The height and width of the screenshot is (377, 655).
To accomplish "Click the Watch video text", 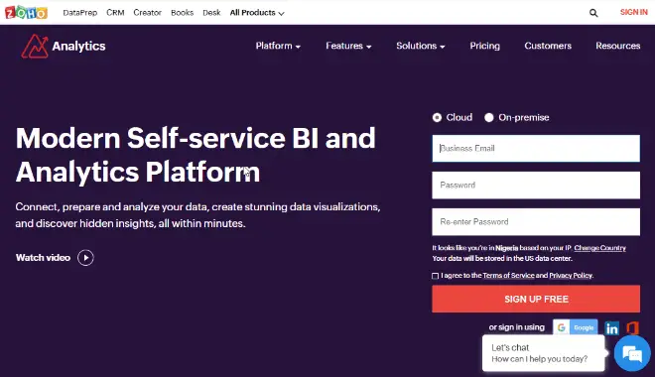I will tap(43, 258).
